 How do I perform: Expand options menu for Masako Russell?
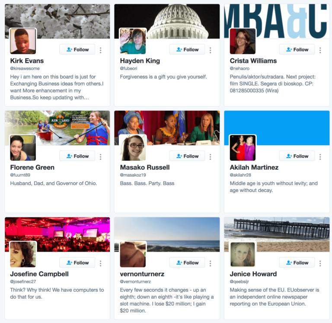click(x=210, y=157)
